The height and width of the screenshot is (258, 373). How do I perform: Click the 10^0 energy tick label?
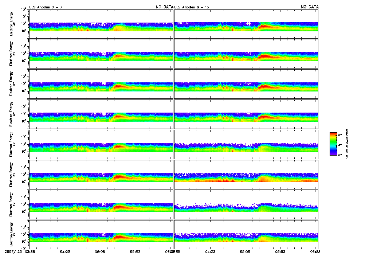[24, 248]
